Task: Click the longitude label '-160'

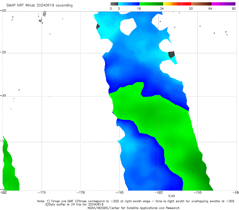Action: [158, 193]
